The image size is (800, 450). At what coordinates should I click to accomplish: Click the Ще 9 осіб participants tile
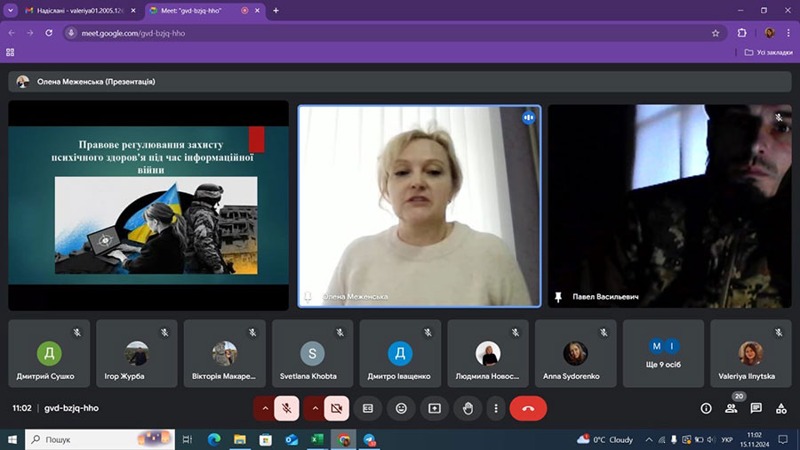[x=664, y=353]
